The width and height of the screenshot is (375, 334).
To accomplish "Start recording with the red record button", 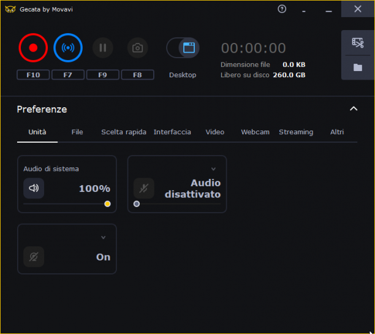I will tap(33, 48).
